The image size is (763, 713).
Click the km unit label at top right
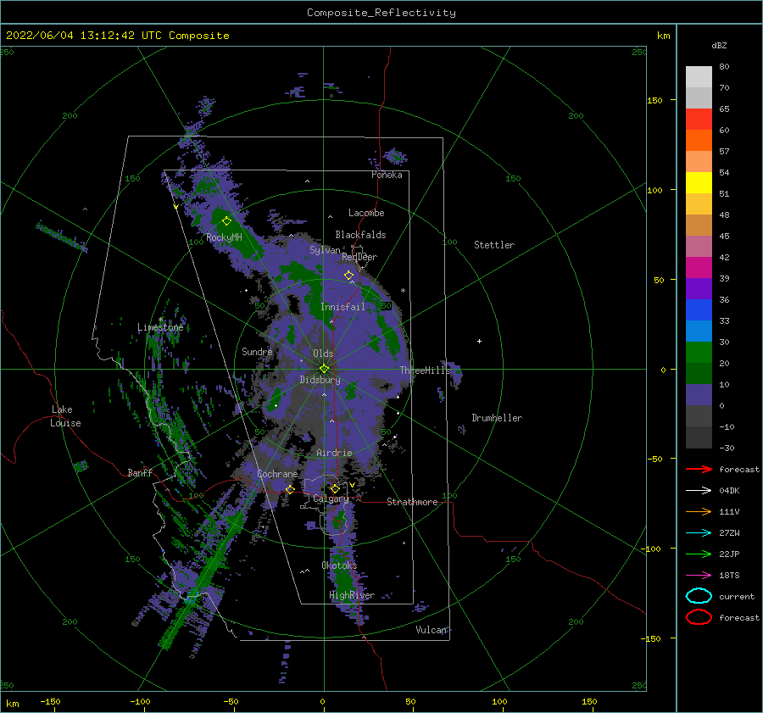coord(663,36)
